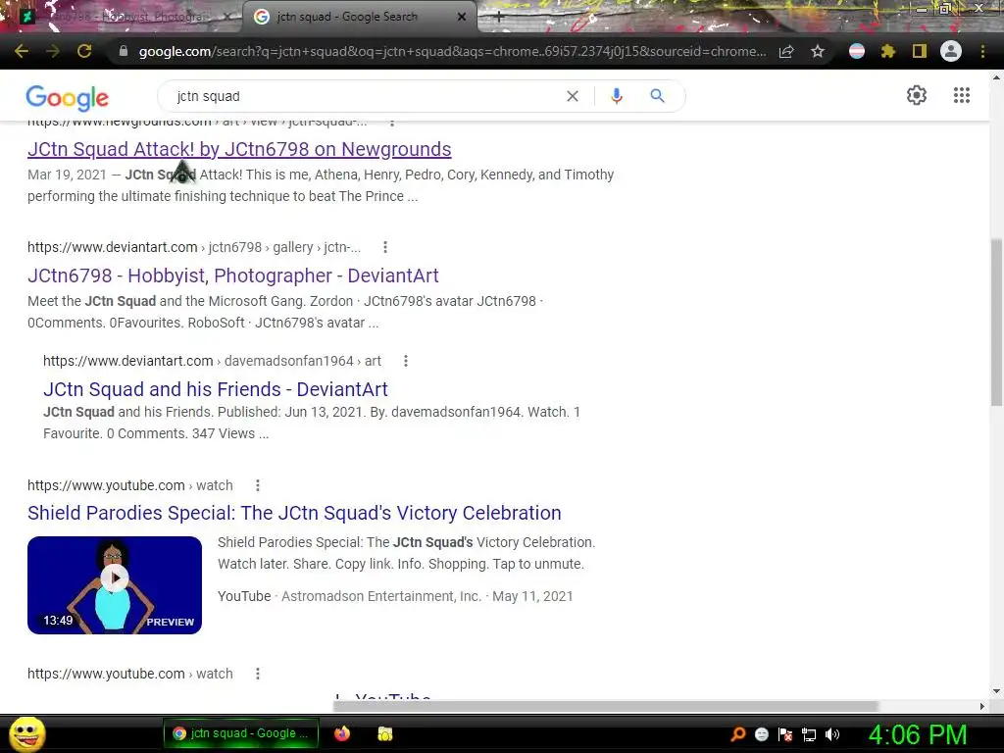The height and width of the screenshot is (753, 1004).
Task: Open the Google apps grid
Action: (962, 95)
